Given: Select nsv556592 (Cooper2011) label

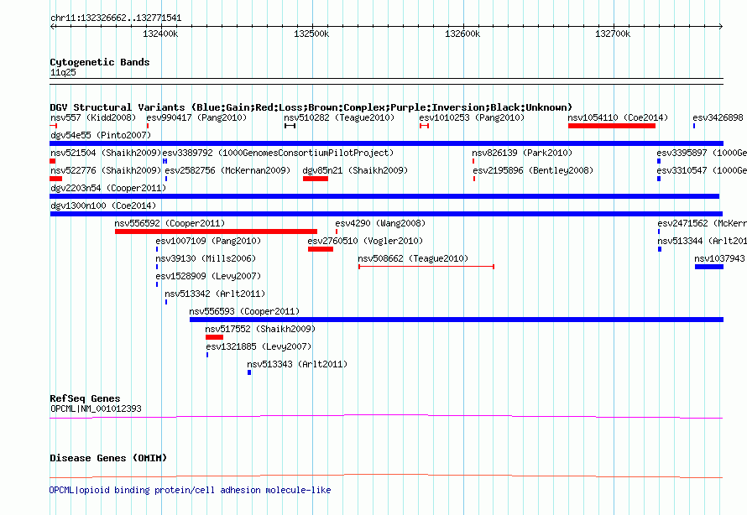Looking at the screenshot, I should coord(170,223).
